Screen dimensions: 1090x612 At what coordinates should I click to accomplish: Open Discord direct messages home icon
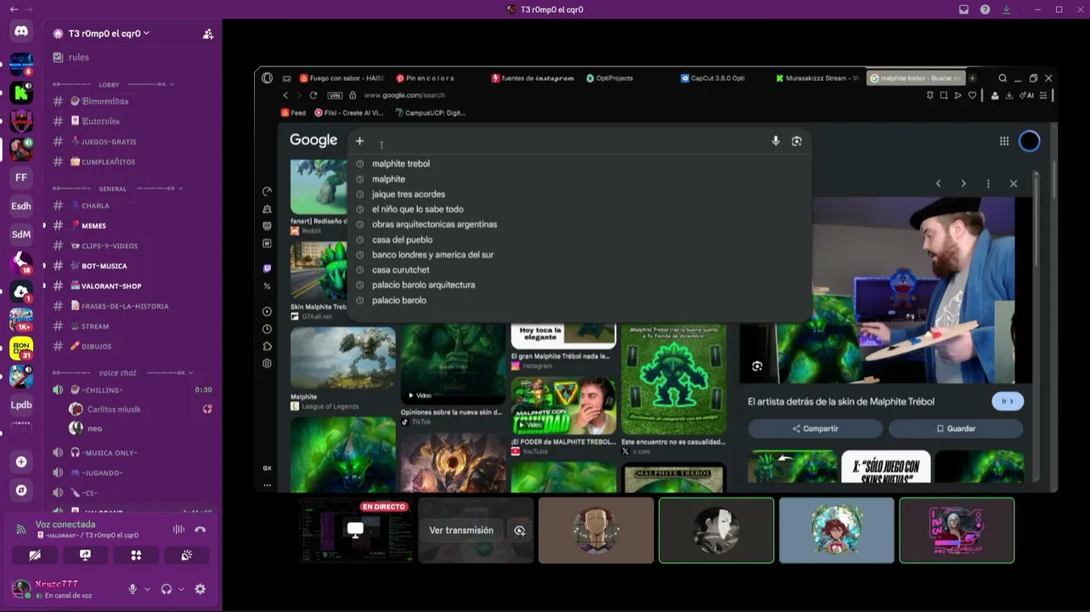[21, 31]
